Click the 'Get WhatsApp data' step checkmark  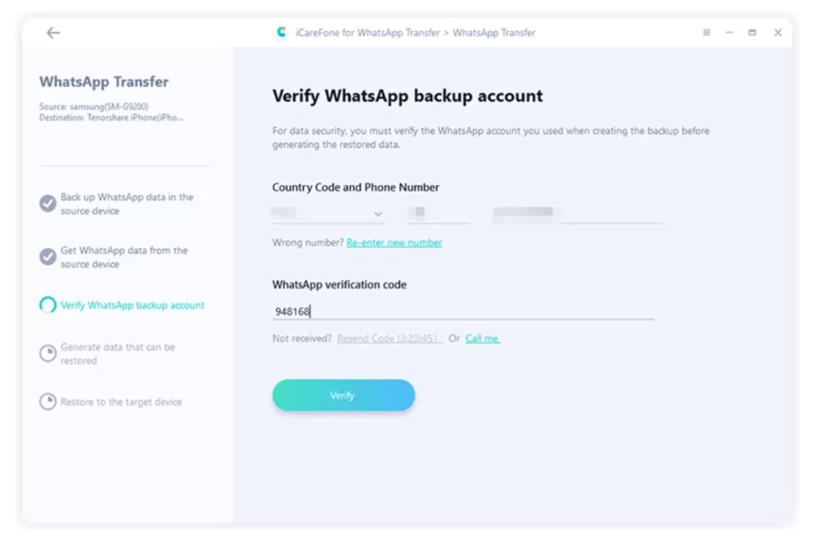pos(48,256)
